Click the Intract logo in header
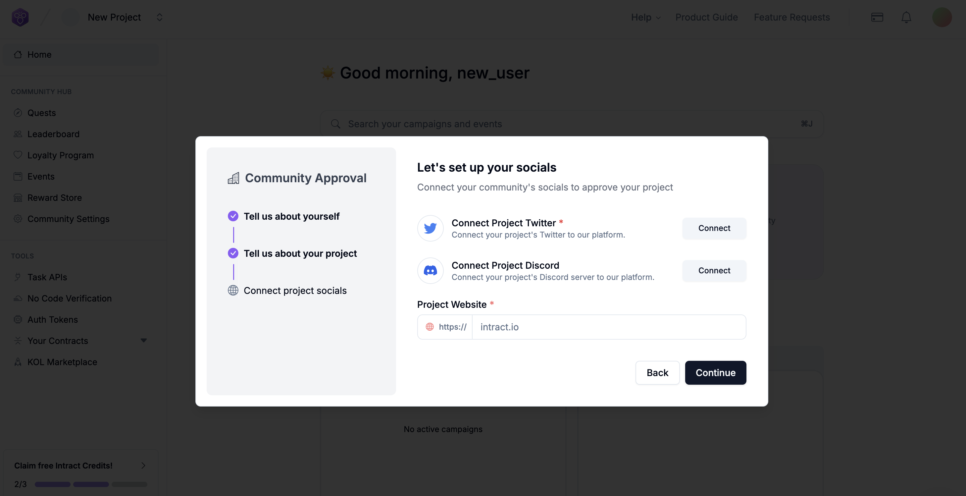966x496 pixels. point(20,17)
